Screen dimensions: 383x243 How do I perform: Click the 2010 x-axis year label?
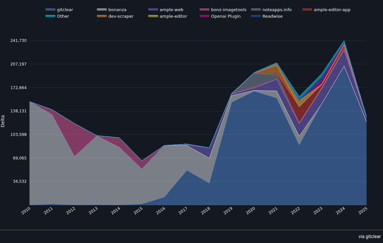[26, 211]
